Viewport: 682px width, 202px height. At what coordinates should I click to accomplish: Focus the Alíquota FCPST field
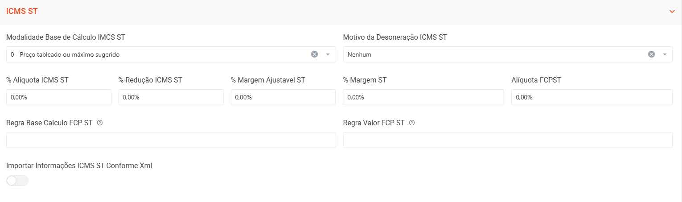(x=592, y=97)
